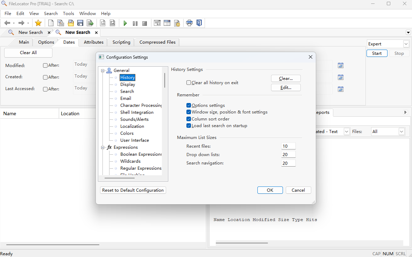Click the Back arrow in toolbar
Screen dimensions: 412x257
[x=7, y=23]
